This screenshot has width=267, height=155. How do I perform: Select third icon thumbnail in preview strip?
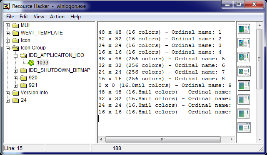(244, 57)
